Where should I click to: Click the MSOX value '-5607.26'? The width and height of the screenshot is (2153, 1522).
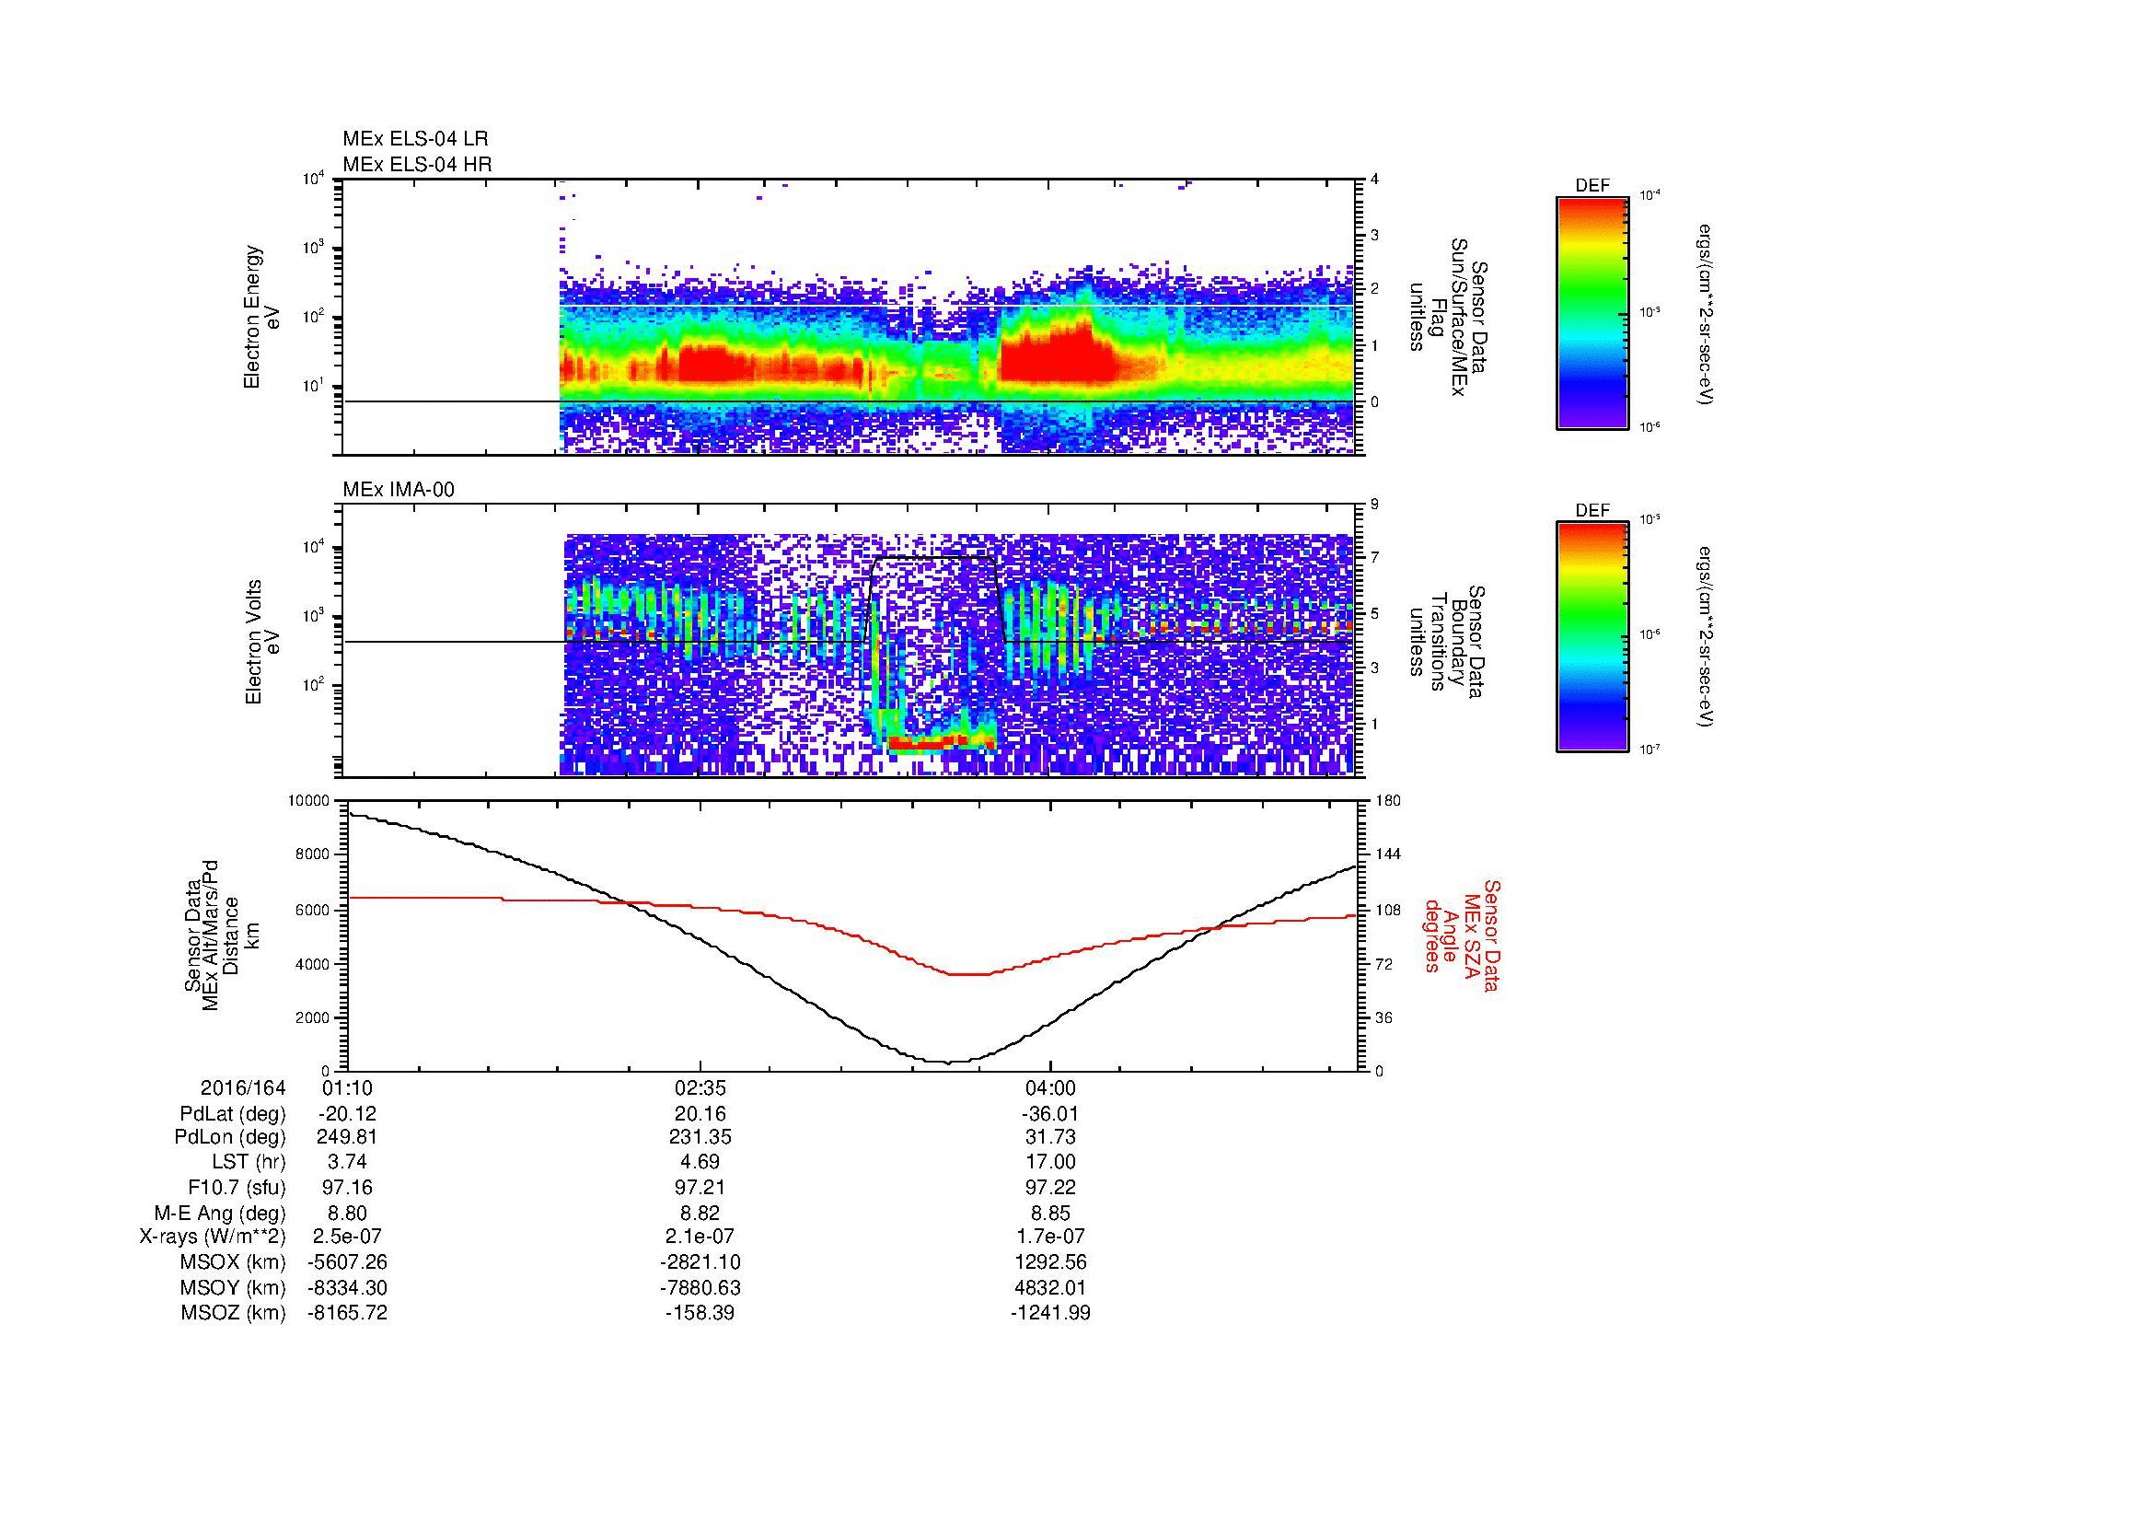coord(348,1262)
